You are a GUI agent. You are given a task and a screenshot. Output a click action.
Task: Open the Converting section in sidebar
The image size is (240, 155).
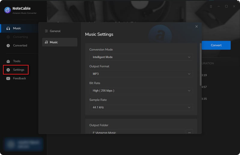pos(19,37)
